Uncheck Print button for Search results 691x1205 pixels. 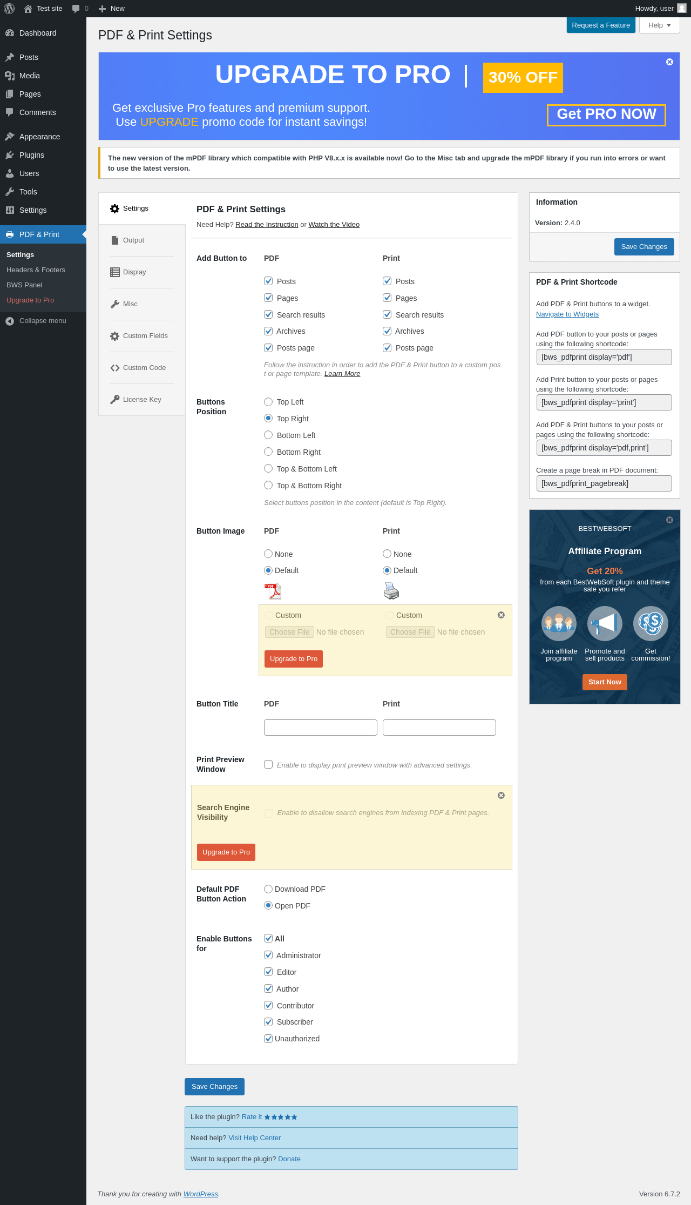pos(387,314)
